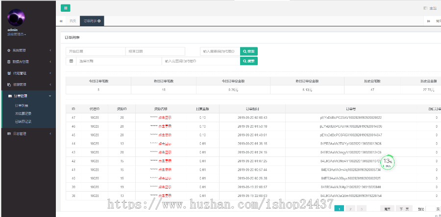Image resolution: width=441 pixels, height=217 pixels.
Task: Reveal resource name for order 38
Action: click(165, 195)
